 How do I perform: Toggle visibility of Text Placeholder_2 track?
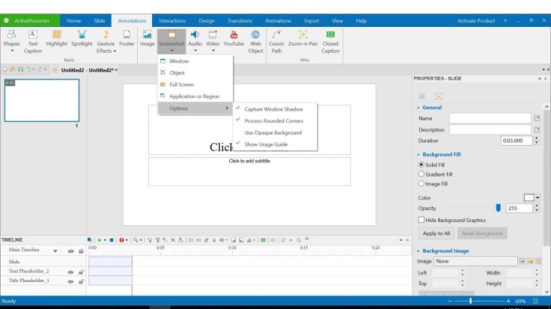tap(70, 272)
